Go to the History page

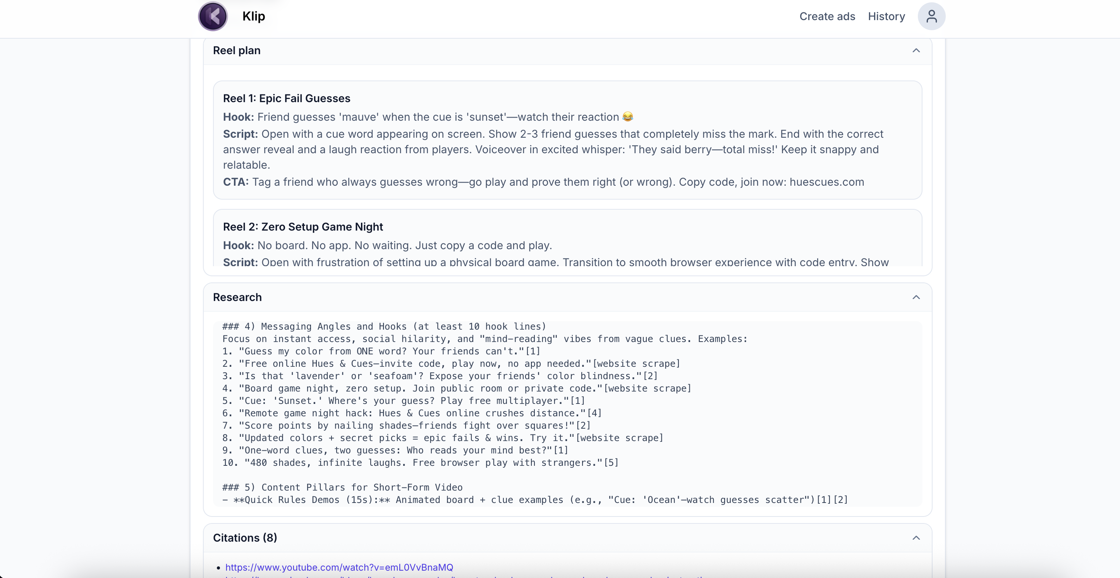click(886, 17)
